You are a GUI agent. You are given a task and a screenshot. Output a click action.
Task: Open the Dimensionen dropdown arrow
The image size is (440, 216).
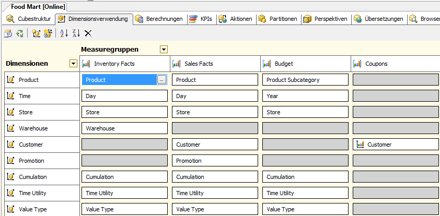[73, 64]
